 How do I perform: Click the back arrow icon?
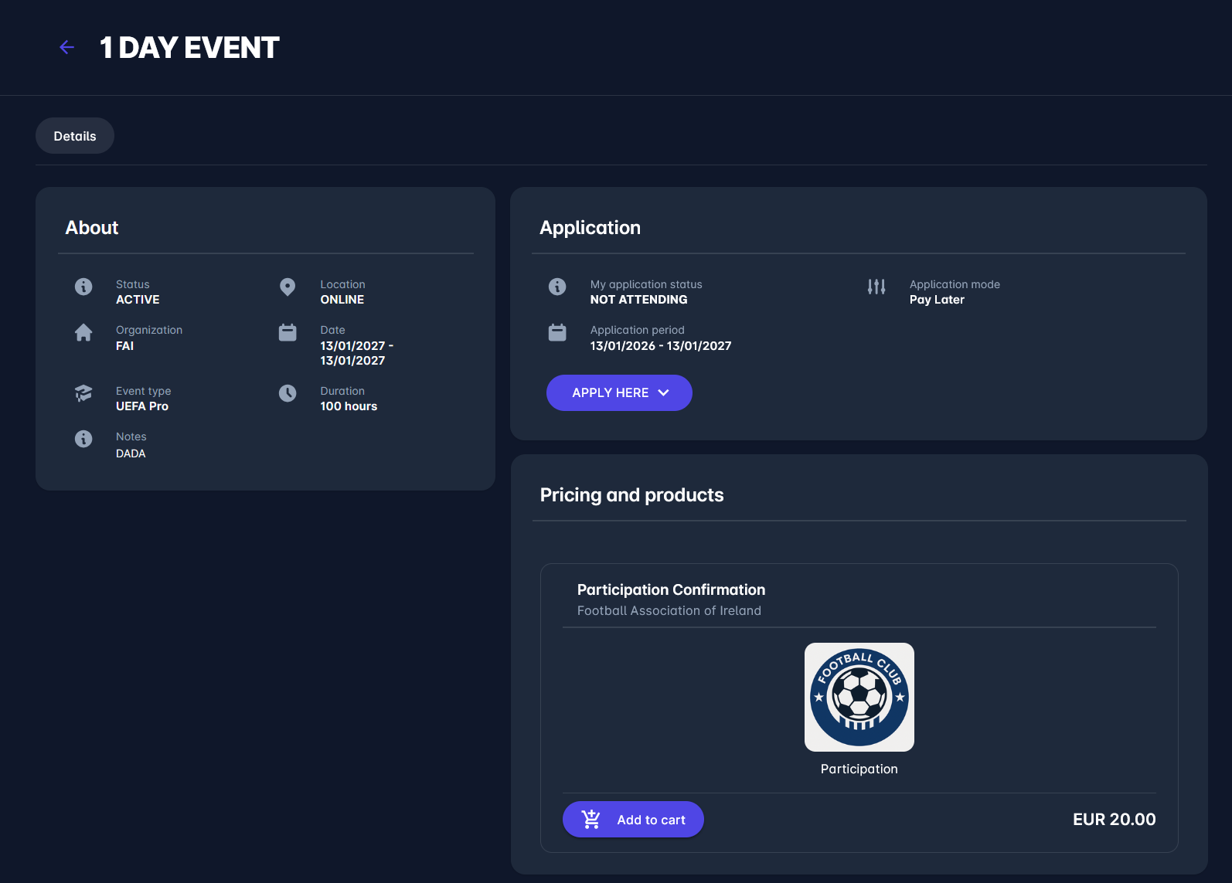[x=67, y=48]
